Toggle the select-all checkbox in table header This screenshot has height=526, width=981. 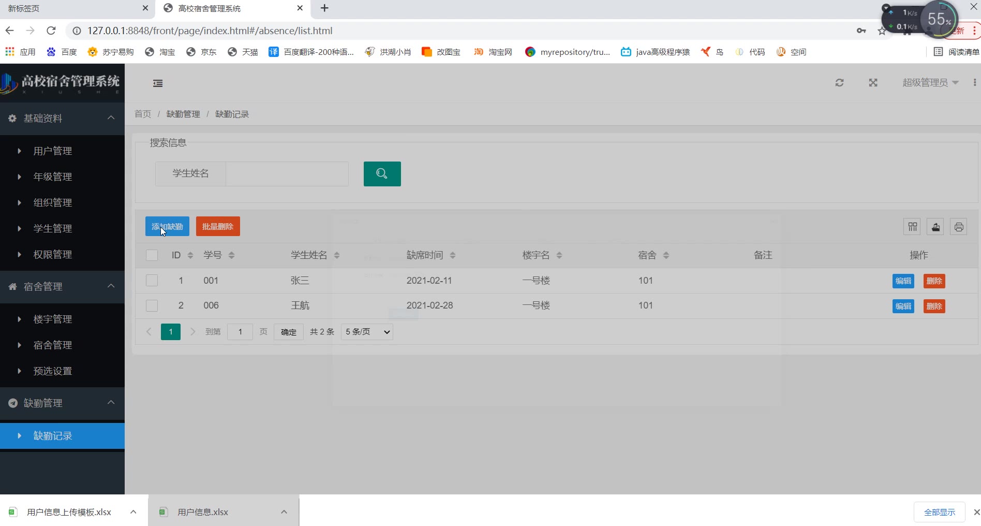152,255
